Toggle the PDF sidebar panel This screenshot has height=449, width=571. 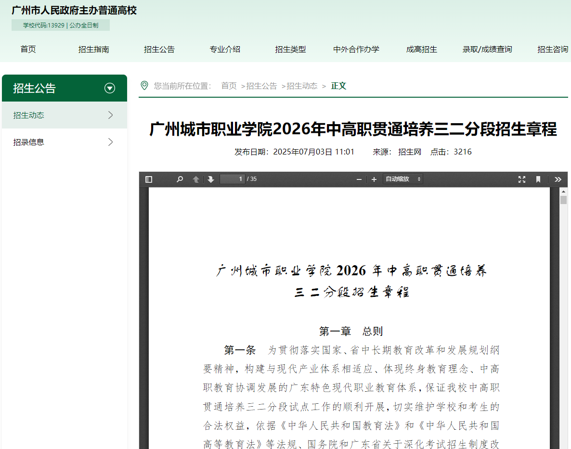149,179
